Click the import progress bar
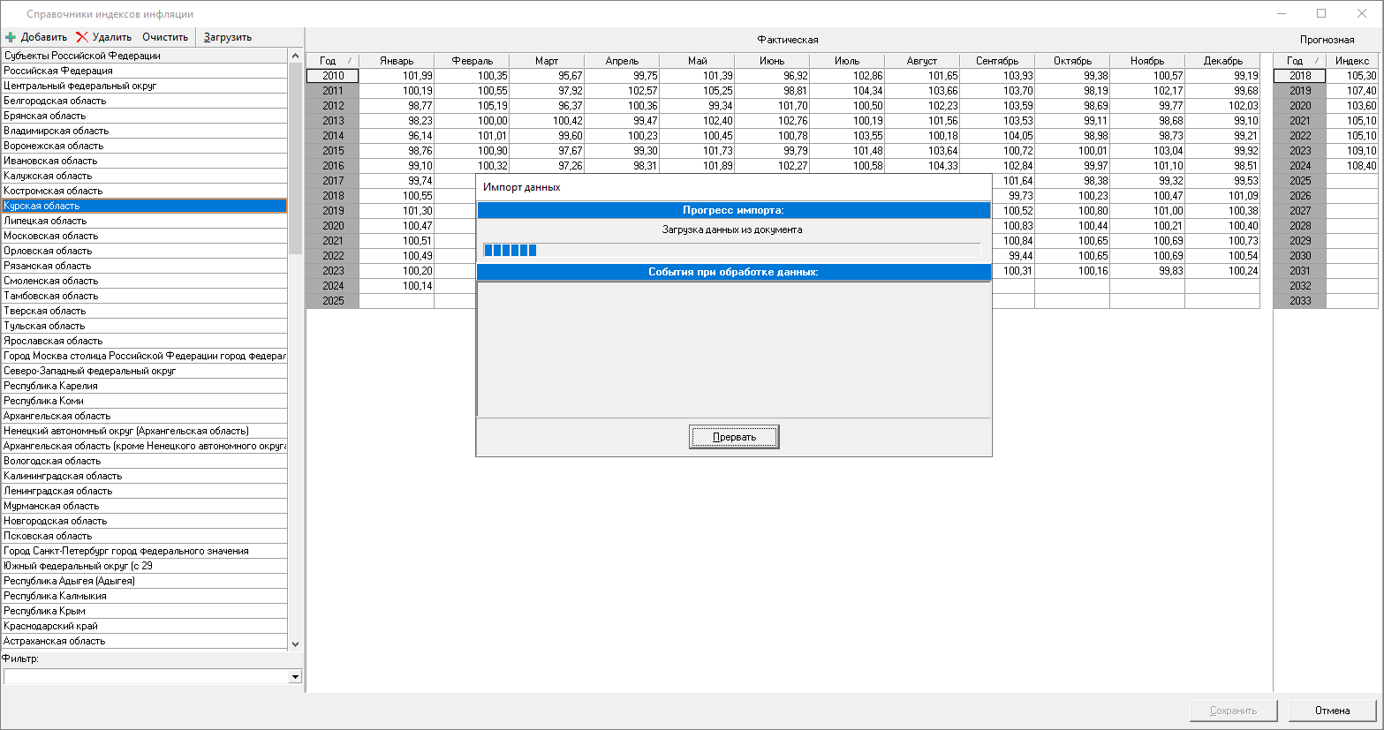The width and height of the screenshot is (1384, 730). point(731,250)
